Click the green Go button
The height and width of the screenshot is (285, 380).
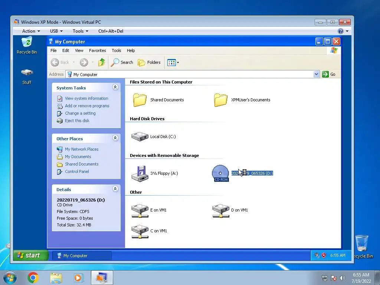(329, 74)
